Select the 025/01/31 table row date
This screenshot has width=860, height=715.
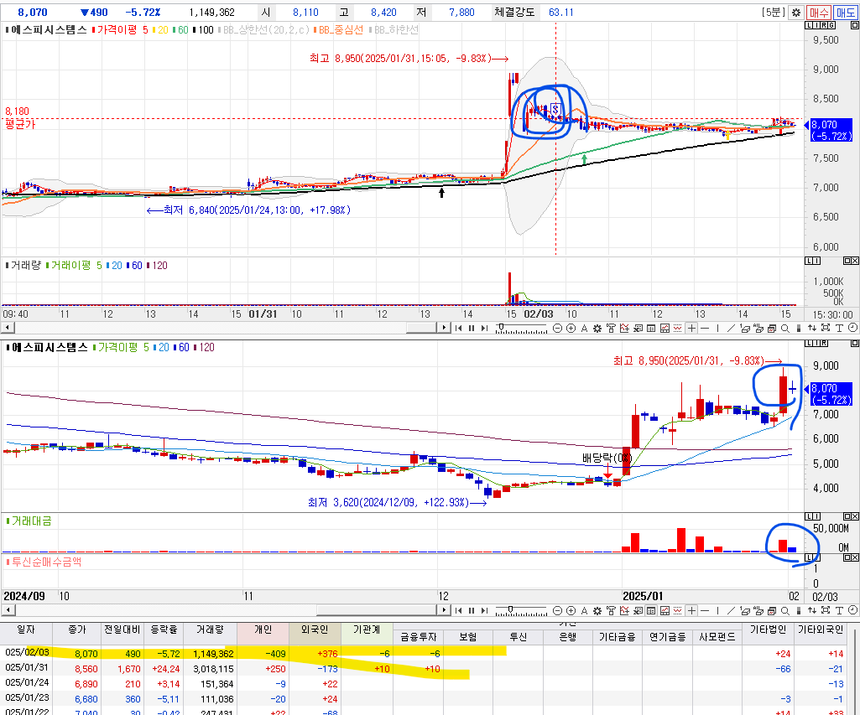(27, 668)
